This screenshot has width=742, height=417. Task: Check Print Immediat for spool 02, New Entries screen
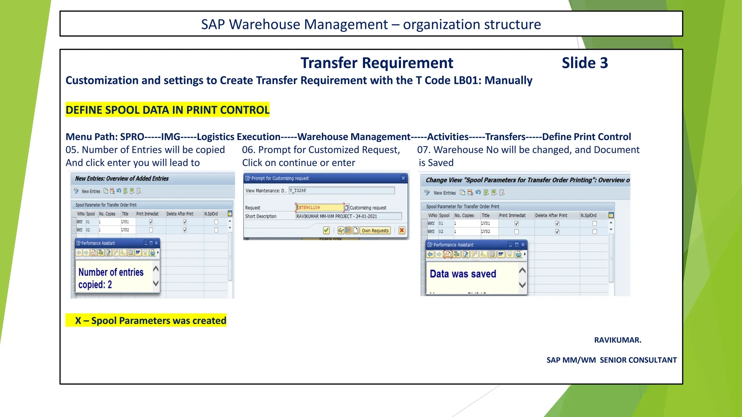151,230
